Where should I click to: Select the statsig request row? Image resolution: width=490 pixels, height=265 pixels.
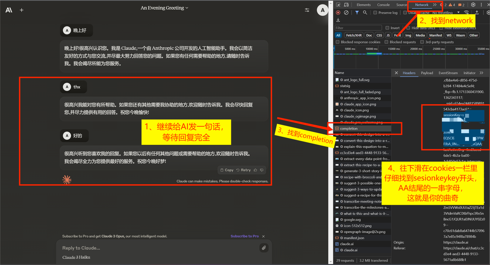tap(363, 86)
